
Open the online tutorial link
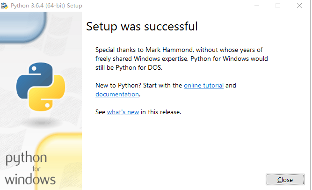click(203, 86)
